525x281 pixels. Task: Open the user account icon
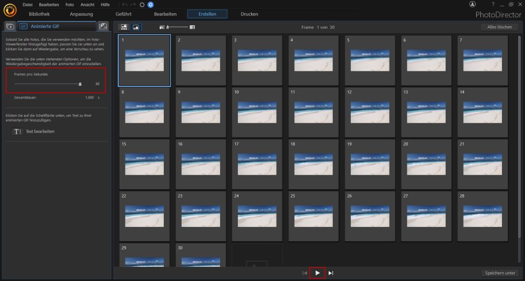coord(472,4)
